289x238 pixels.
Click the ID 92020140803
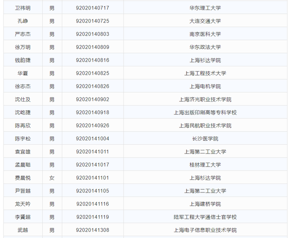93,34
